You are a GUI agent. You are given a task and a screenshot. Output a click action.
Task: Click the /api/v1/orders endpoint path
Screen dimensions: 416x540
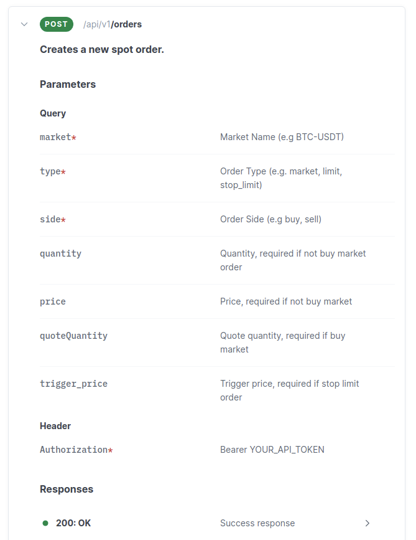pyautogui.click(x=113, y=25)
